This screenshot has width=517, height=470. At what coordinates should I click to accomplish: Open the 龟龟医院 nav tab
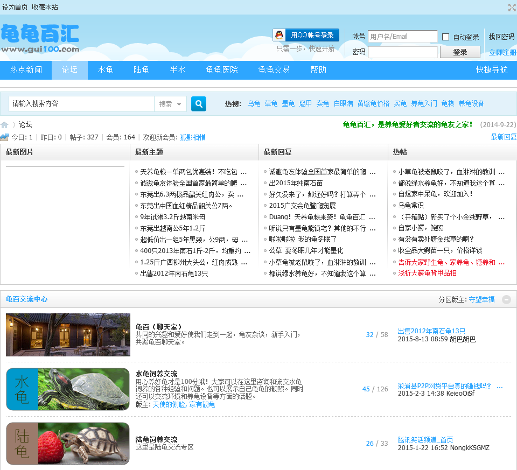point(222,70)
